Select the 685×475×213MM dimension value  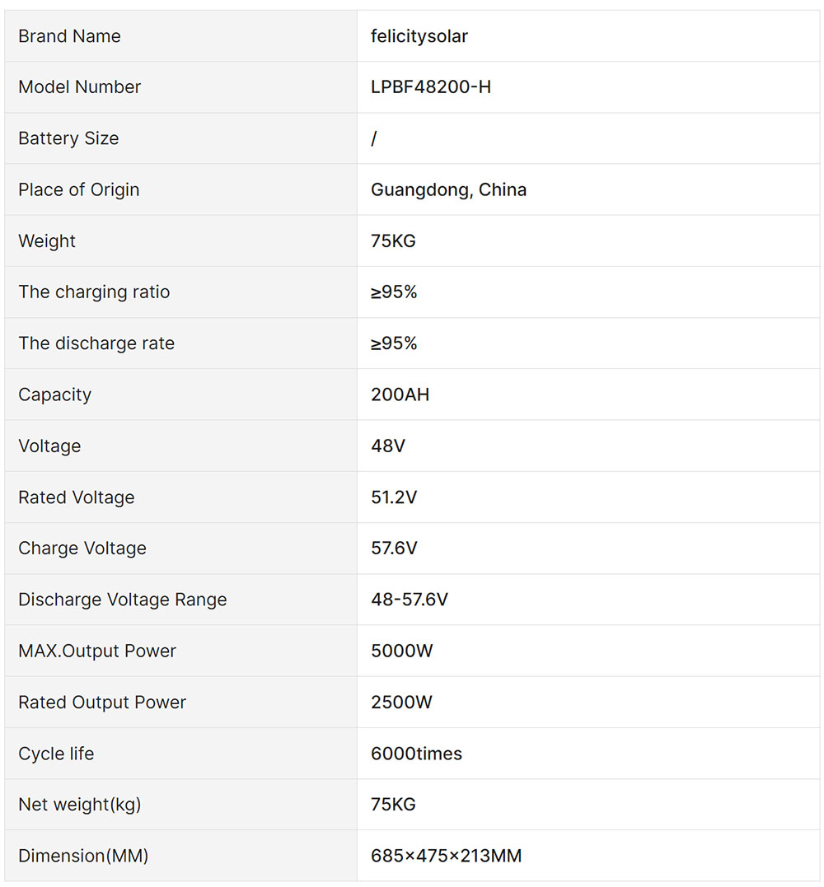coord(447,856)
